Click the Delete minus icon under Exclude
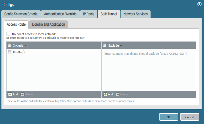 pyautogui.click(x=118, y=94)
